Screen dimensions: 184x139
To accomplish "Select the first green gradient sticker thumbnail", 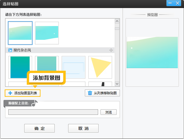I will [x=20, y=33].
